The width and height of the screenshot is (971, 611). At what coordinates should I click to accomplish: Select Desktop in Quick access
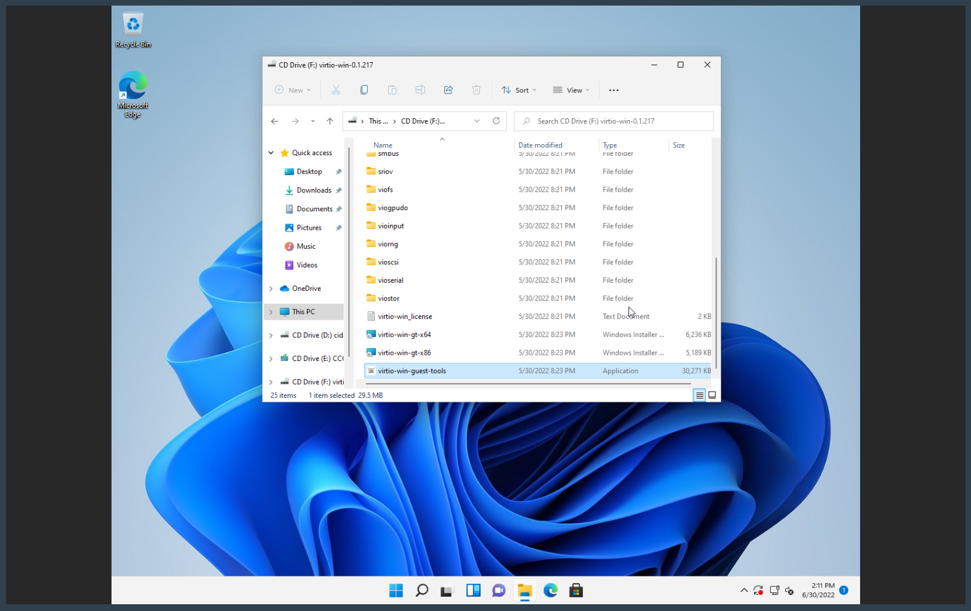pos(309,172)
